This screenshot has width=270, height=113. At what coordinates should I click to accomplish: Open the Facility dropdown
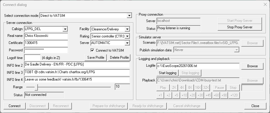coord(127,29)
